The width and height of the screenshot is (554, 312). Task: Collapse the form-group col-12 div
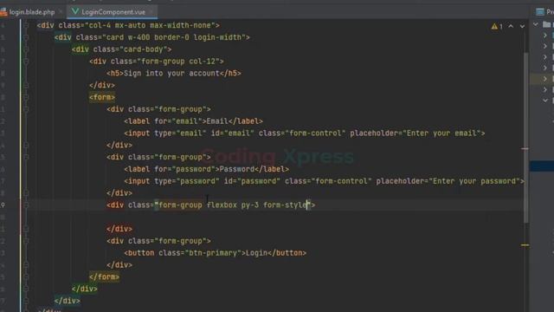click(26, 62)
